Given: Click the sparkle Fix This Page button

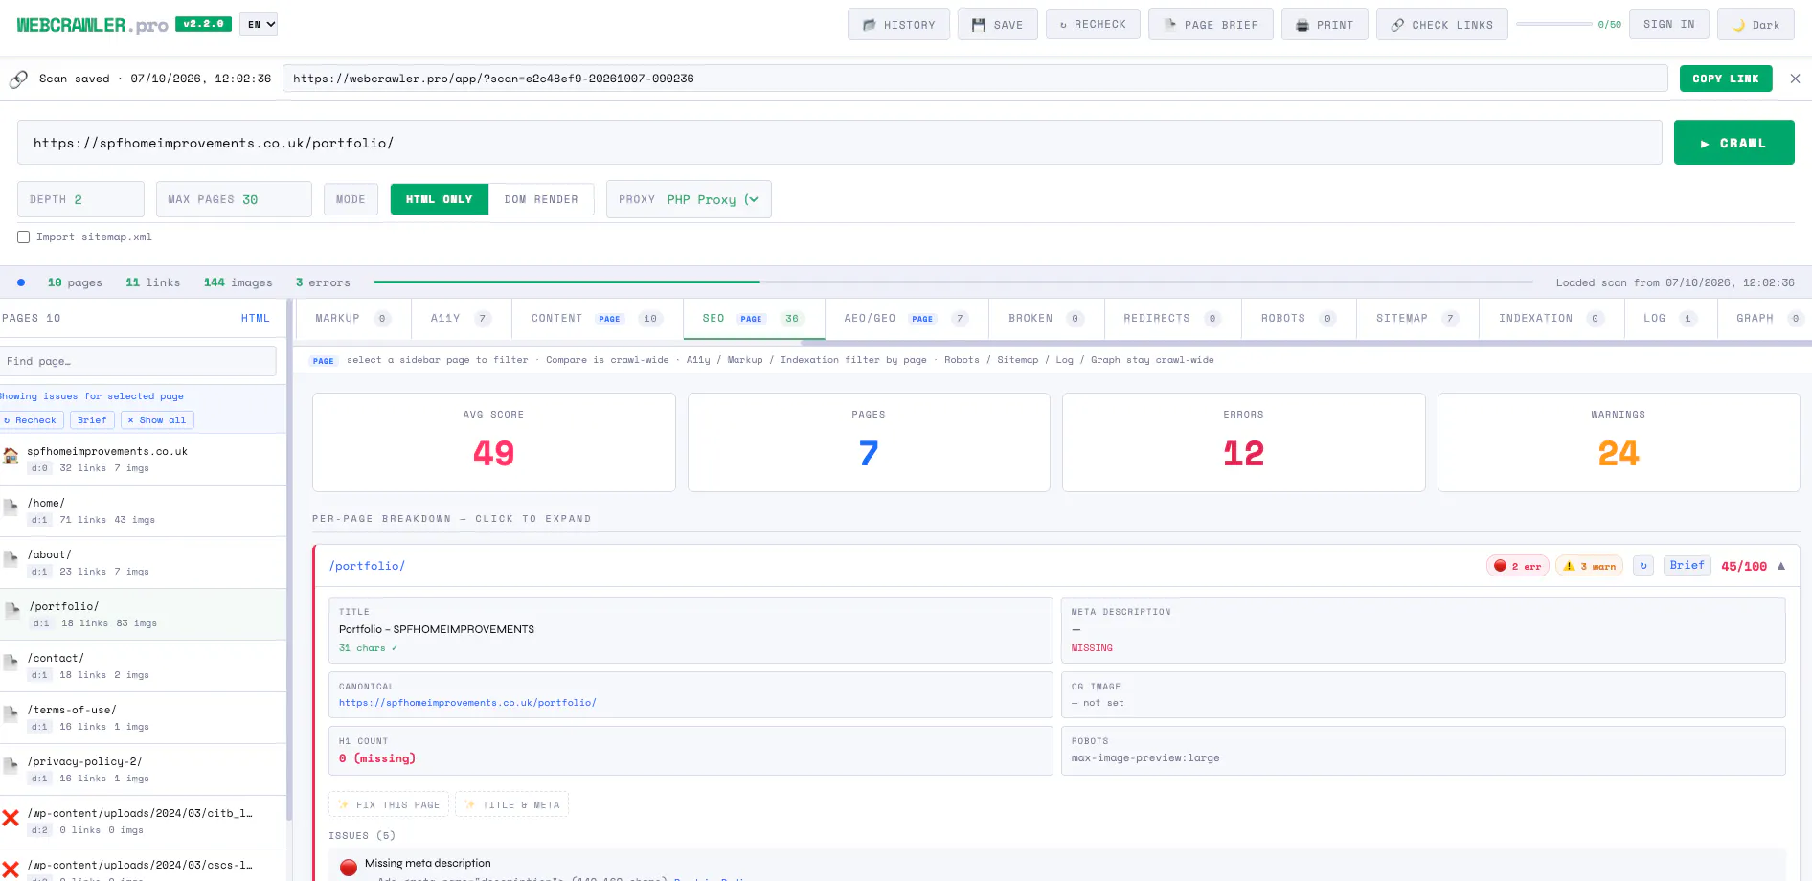Looking at the screenshot, I should pos(389,804).
